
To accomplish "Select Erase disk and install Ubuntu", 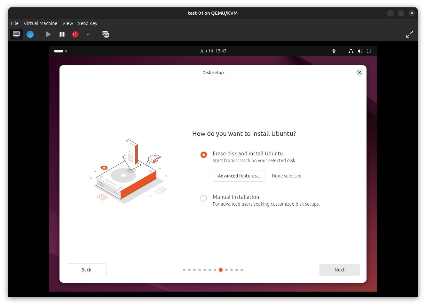I will [204, 155].
